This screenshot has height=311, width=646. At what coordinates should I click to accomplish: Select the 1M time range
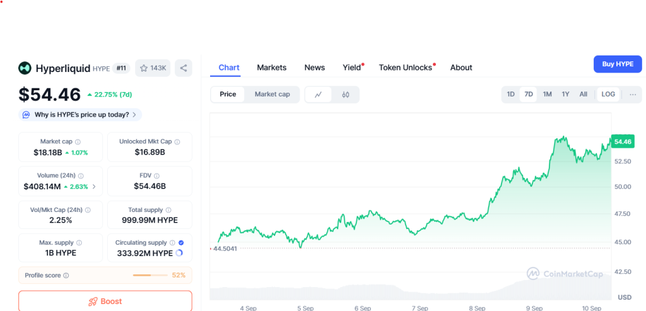pos(547,95)
